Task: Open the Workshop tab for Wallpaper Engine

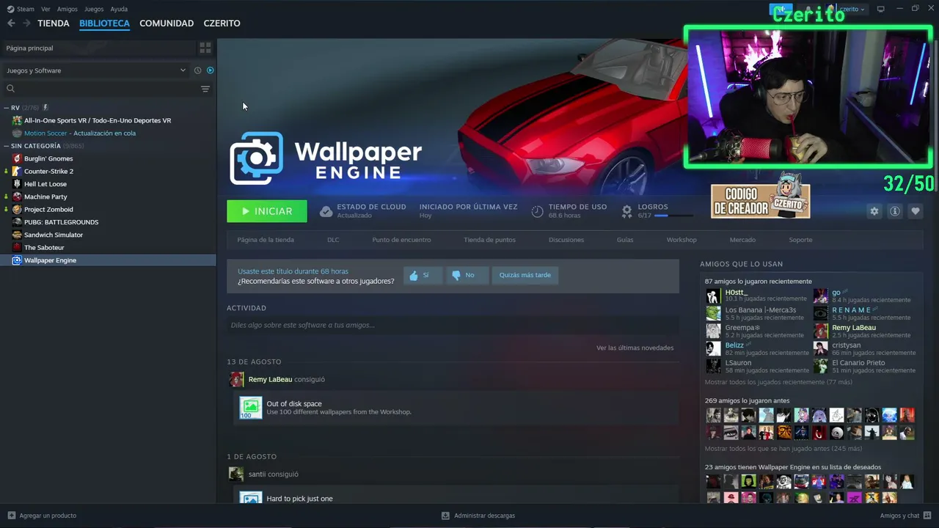Action: 682,240
